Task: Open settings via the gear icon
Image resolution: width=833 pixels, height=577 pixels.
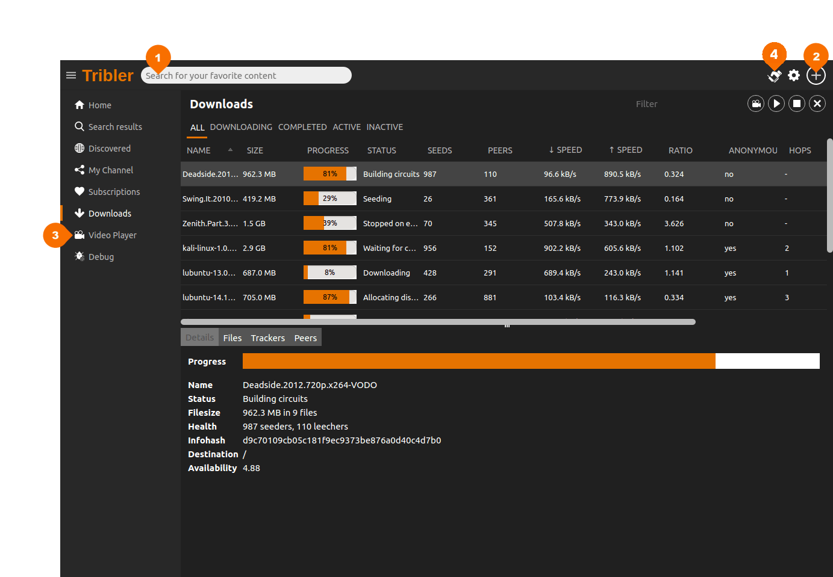Action: click(794, 75)
